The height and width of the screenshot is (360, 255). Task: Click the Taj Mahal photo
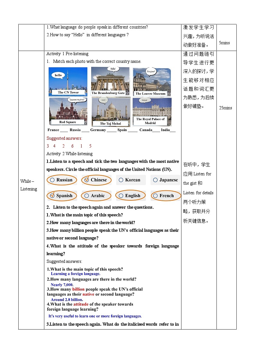point(111,112)
